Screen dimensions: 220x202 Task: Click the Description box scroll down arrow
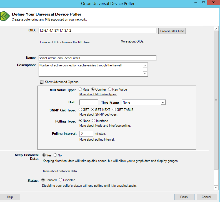pyautogui.click(x=145, y=74)
